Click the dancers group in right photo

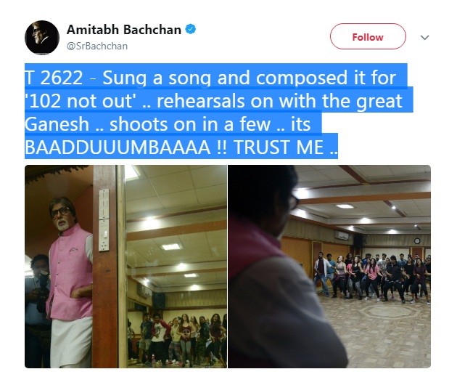(371, 277)
